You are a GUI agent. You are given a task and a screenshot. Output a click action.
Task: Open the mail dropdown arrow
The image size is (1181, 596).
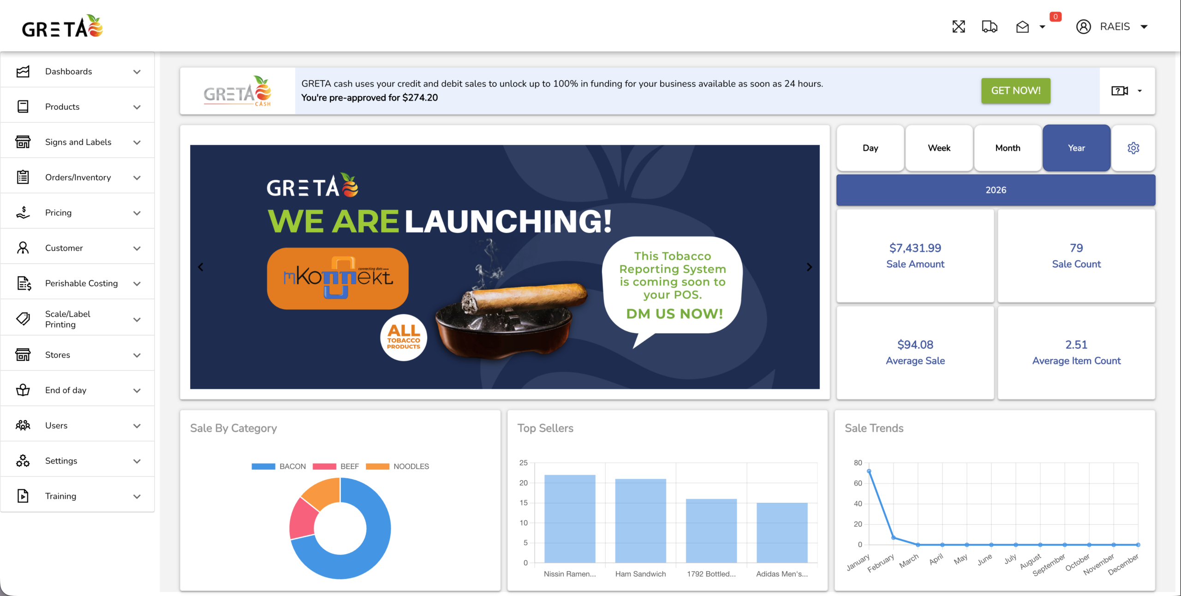click(x=1042, y=27)
